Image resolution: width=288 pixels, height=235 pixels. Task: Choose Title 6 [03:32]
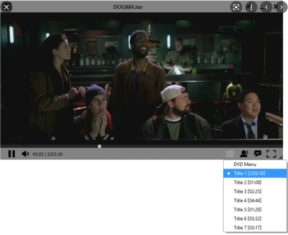[255, 218]
